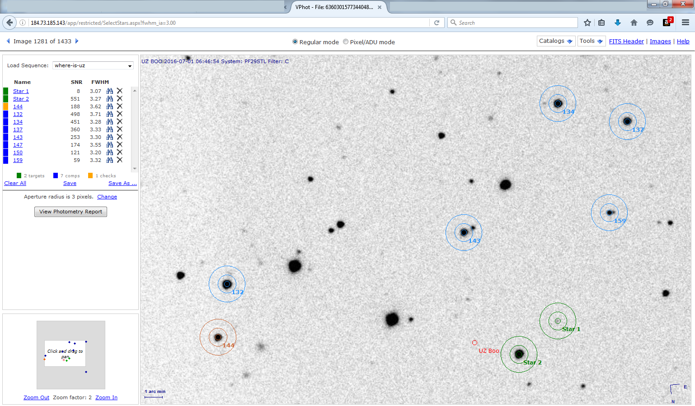Click blue color swatch beside star 132

coord(6,114)
